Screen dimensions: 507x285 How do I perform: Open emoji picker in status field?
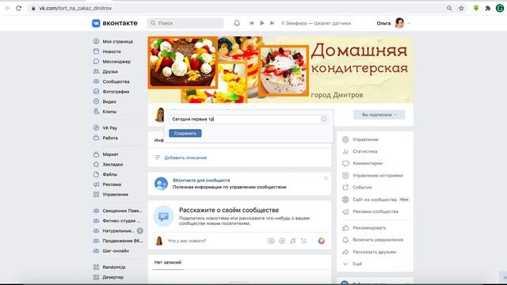pos(323,119)
